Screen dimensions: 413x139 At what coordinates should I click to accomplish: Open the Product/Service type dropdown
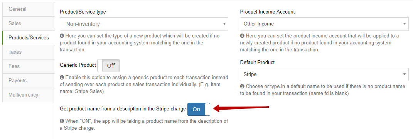(x=144, y=24)
